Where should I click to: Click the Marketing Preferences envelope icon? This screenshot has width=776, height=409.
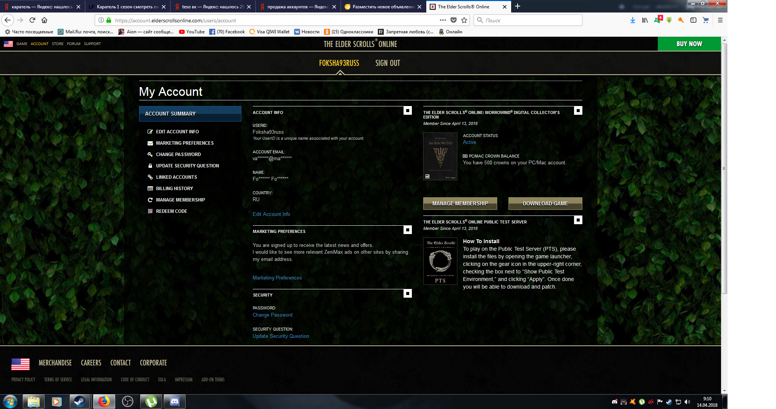(150, 143)
